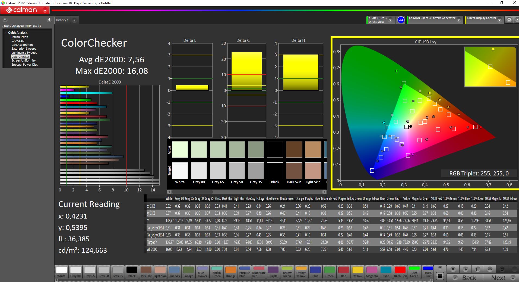The image size is (519, 282).
Task: Open settings with the gear icon
Action: point(509,20)
